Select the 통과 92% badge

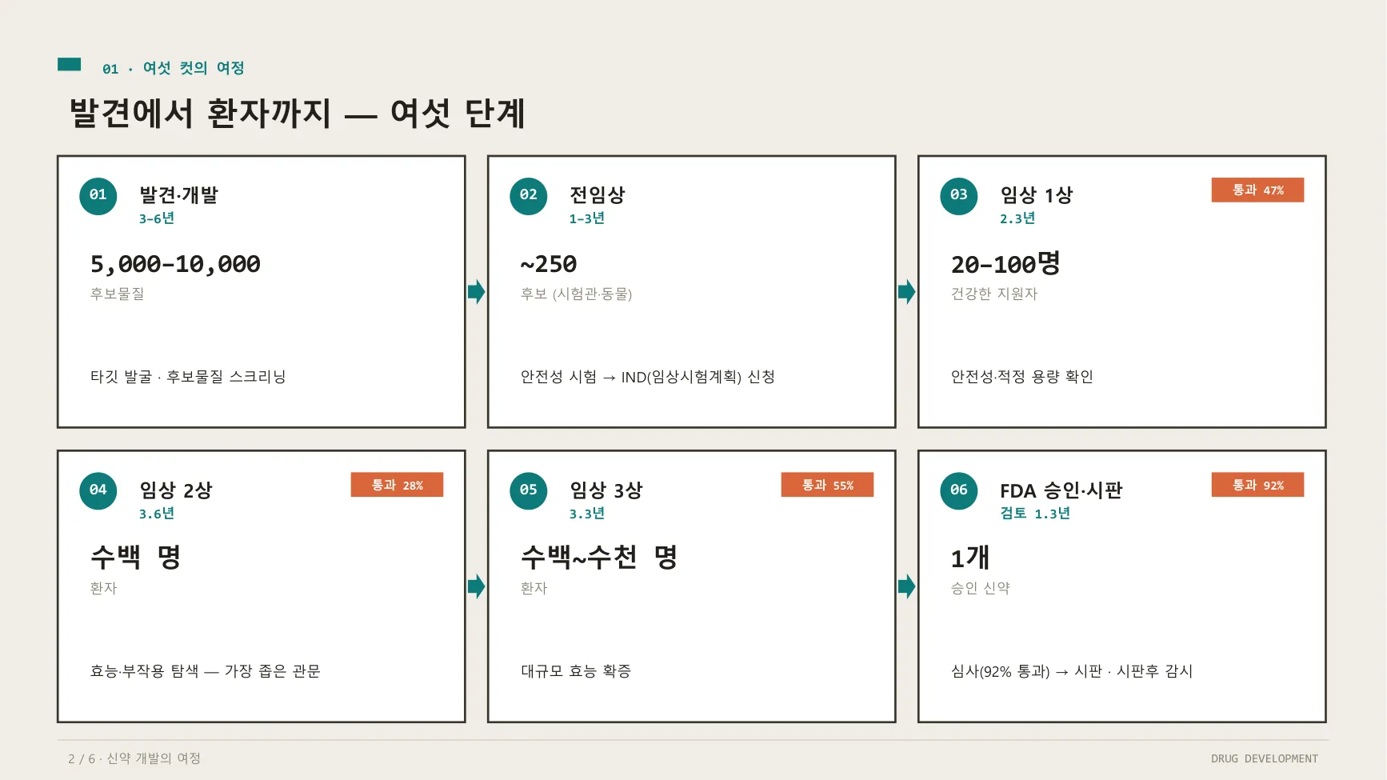click(x=1257, y=485)
